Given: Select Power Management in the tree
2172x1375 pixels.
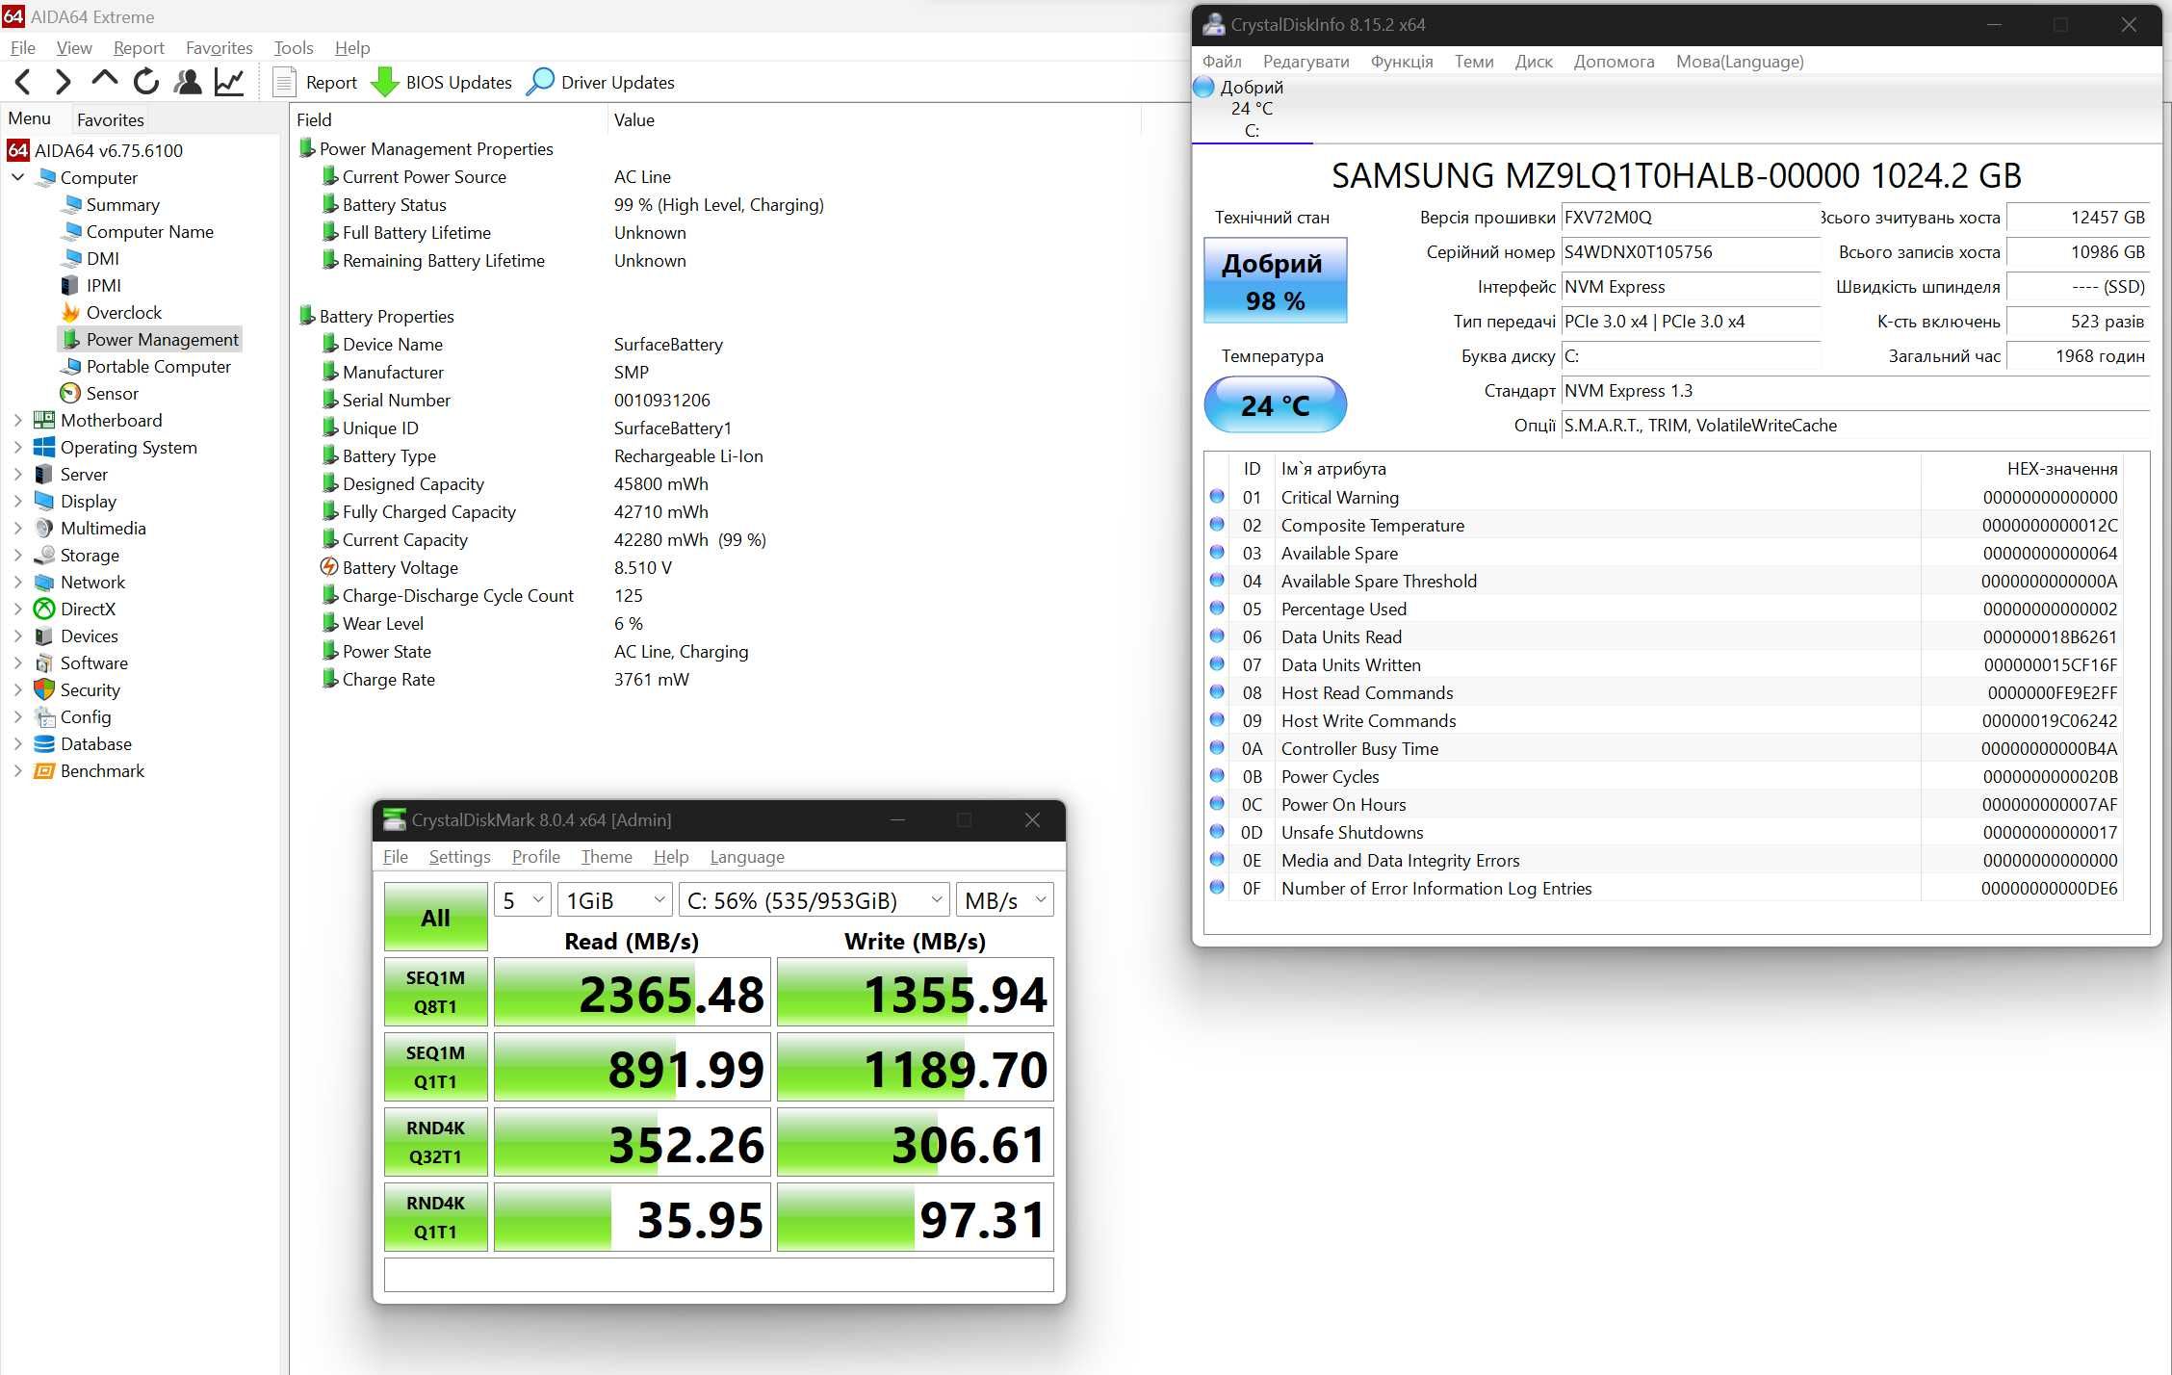Looking at the screenshot, I should tap(149, 340).
